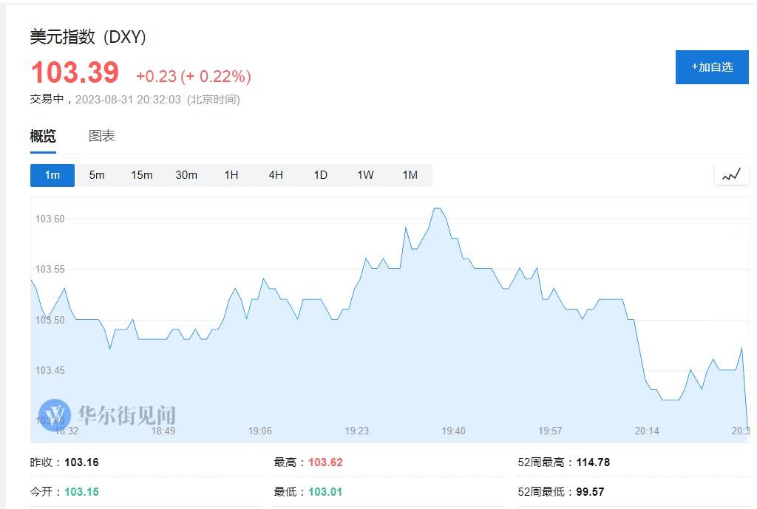
Task: Click the 最高 103.62 value
Action: pos(325,462)
